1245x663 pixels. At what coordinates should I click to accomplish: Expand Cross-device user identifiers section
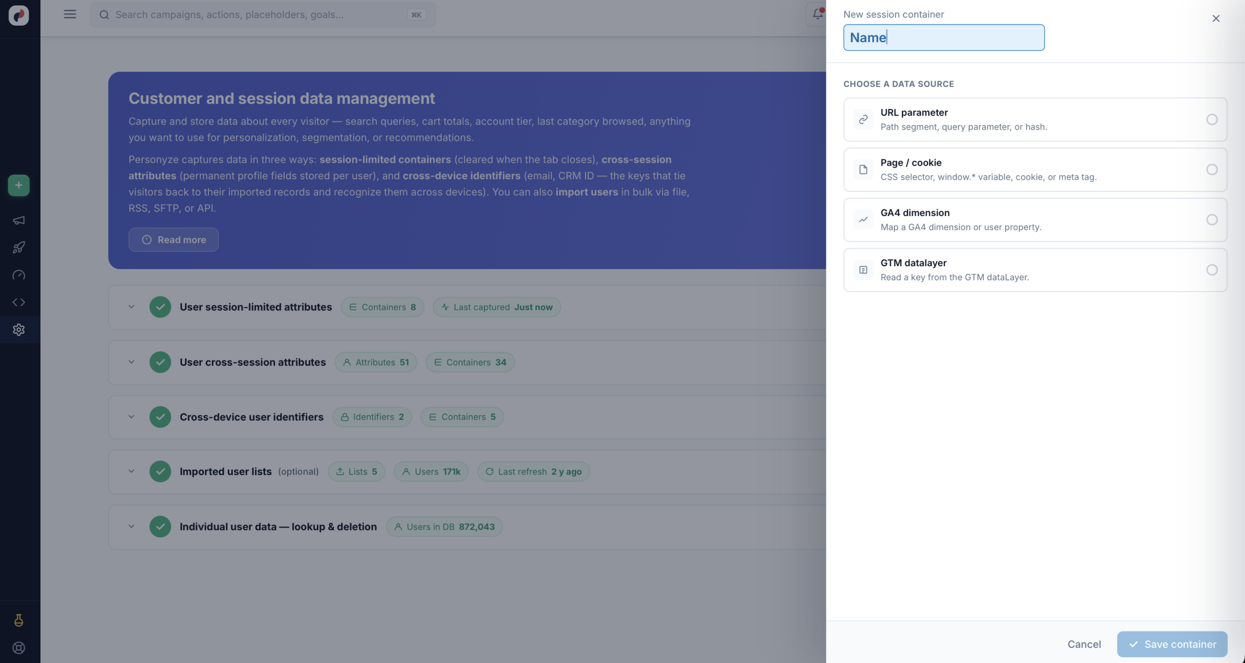[x=131, y=417]
